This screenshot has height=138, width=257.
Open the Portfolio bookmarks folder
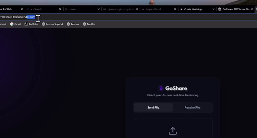coord(31,24)
